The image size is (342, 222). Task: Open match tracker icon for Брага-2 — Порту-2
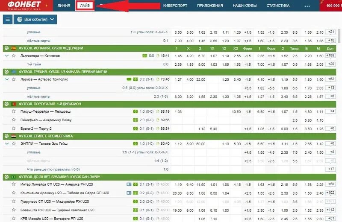[136, 129]
